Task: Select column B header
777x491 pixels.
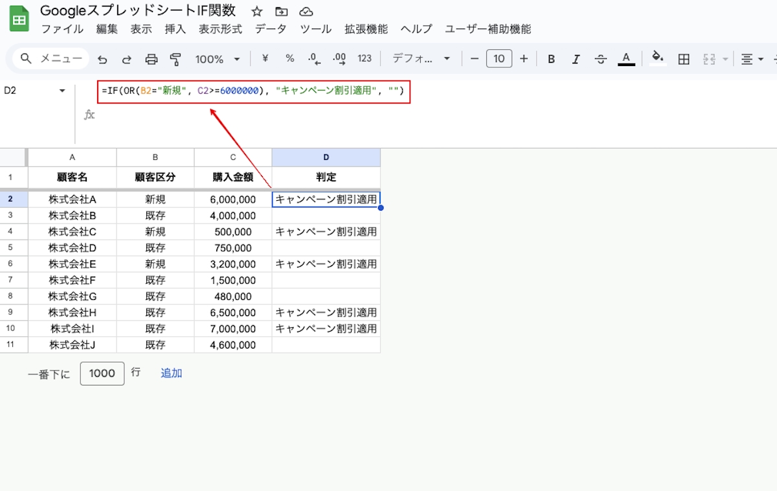Action: click(155, 157)
